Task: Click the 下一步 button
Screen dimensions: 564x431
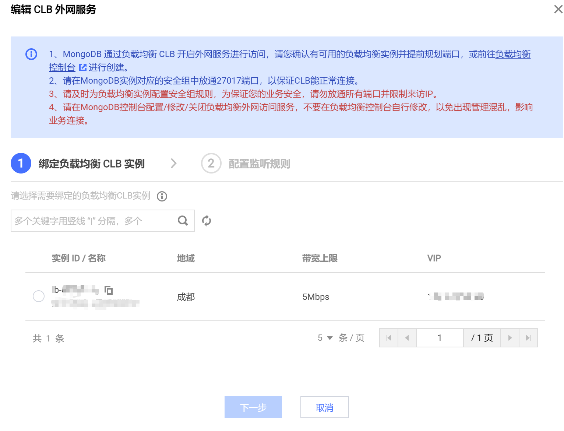Action: click(253, 407)
